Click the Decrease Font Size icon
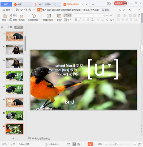Viewport: 143px width, 147px height. pyautogui.click(x=111, y=15)
